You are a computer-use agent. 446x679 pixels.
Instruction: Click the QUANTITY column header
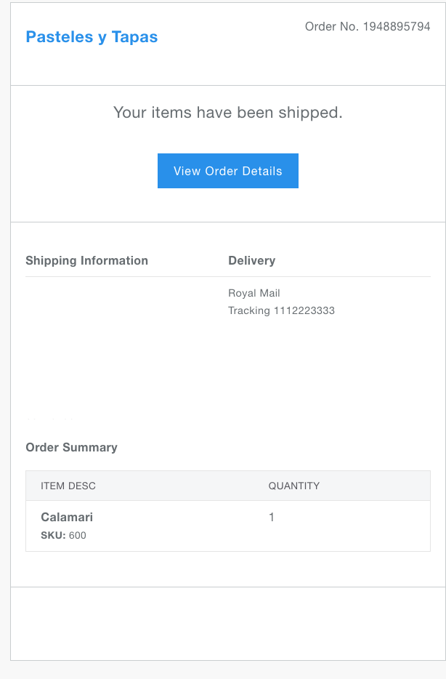tap(294, 486)
